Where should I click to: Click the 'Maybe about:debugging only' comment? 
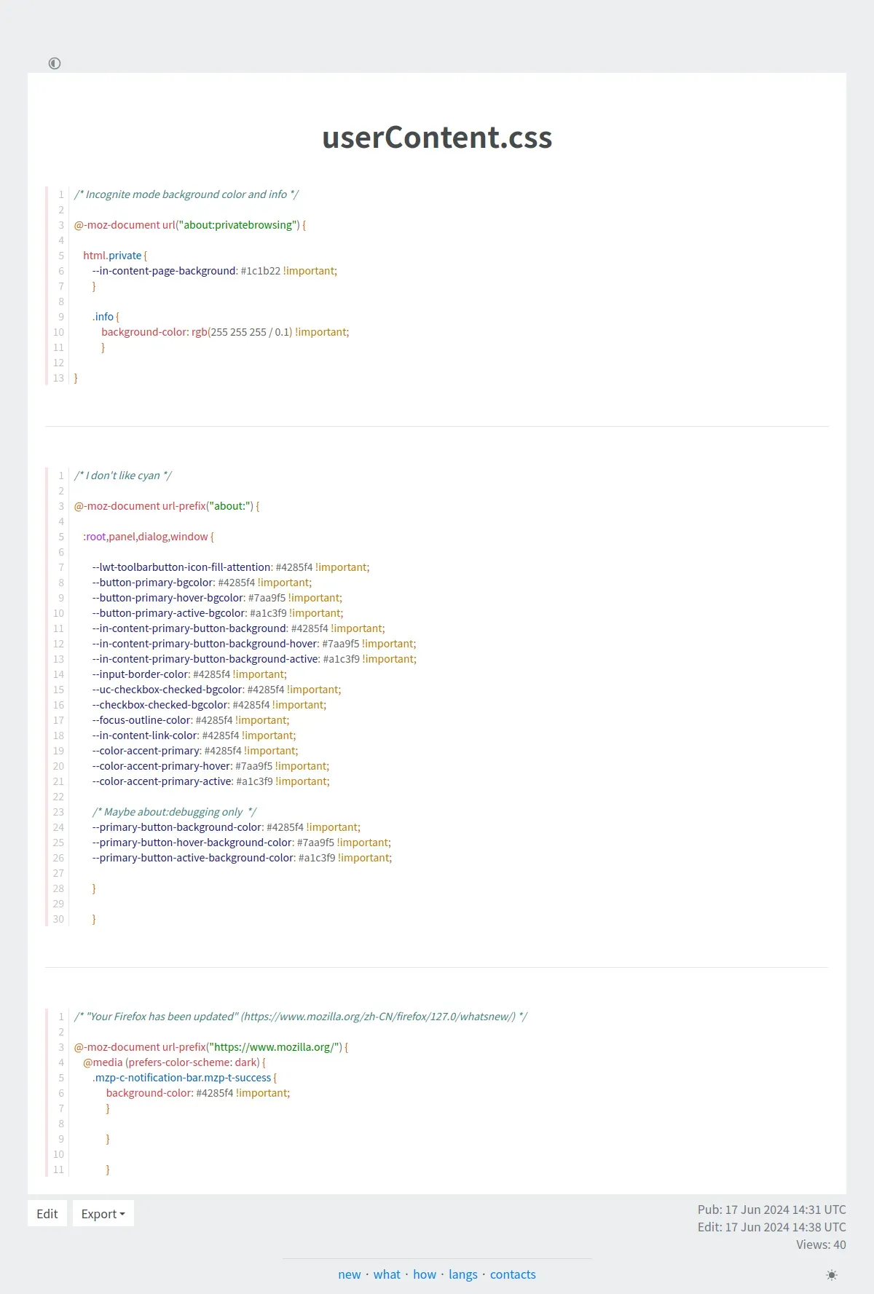(x=175, y=812)
